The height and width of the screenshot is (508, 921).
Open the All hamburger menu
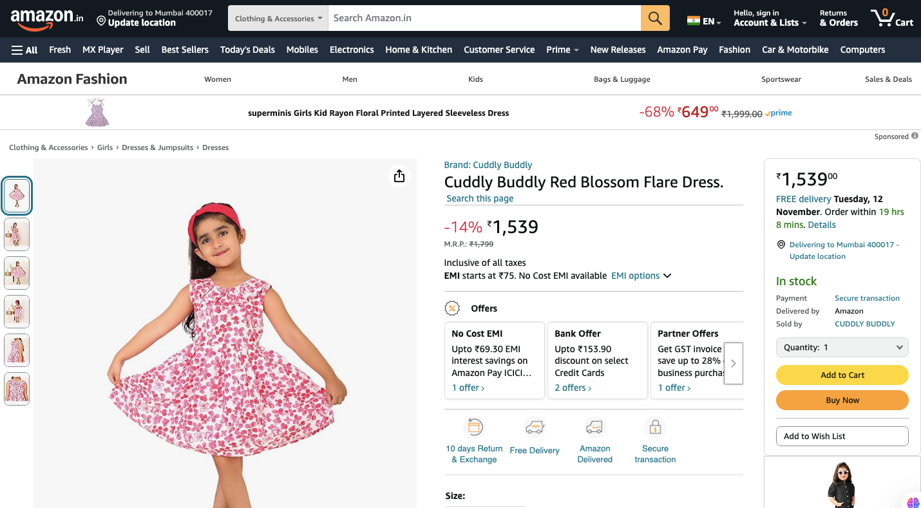pos(24,50)
